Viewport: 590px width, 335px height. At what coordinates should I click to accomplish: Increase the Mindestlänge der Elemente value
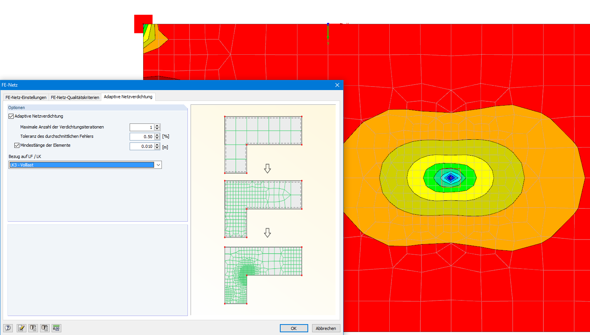tap(157, 144)
